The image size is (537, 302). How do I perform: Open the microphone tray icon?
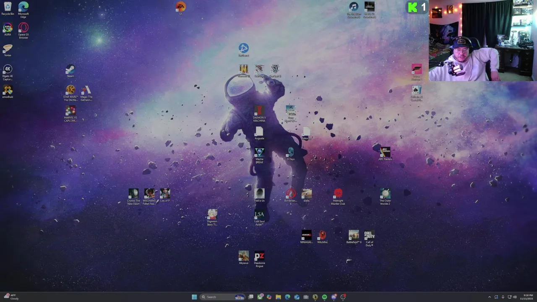pyautogui.click(x=503, y=297)
